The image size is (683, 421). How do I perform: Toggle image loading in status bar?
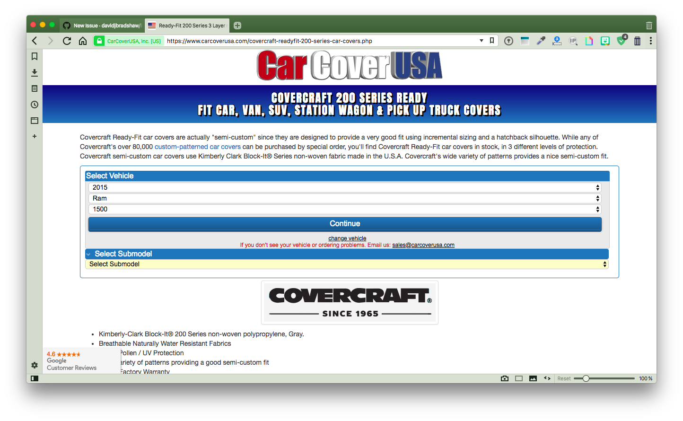coord(533,378)
